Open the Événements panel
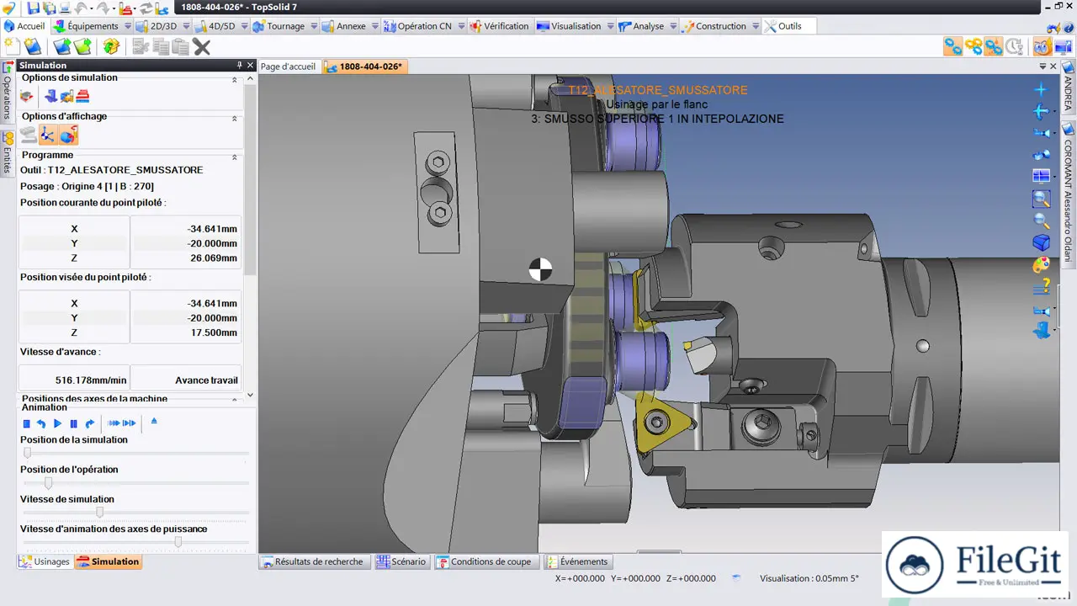The height and width of the screenshot is (606, 1077). [x=577, y=561]
